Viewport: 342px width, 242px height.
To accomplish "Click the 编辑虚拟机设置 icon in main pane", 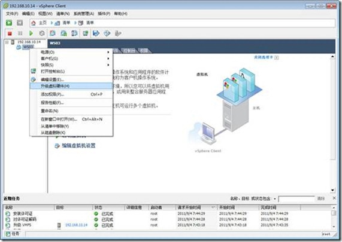I will click(x=57, y=146).
